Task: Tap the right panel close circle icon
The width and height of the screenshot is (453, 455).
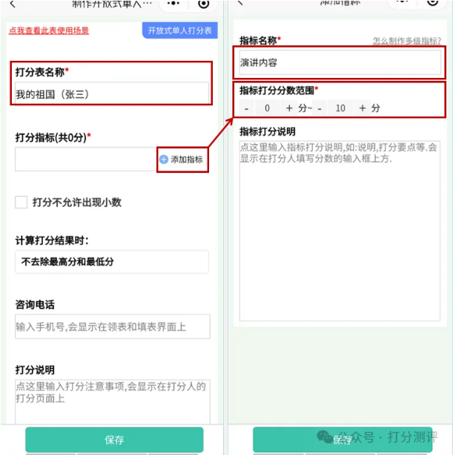Action: point(432,2)
